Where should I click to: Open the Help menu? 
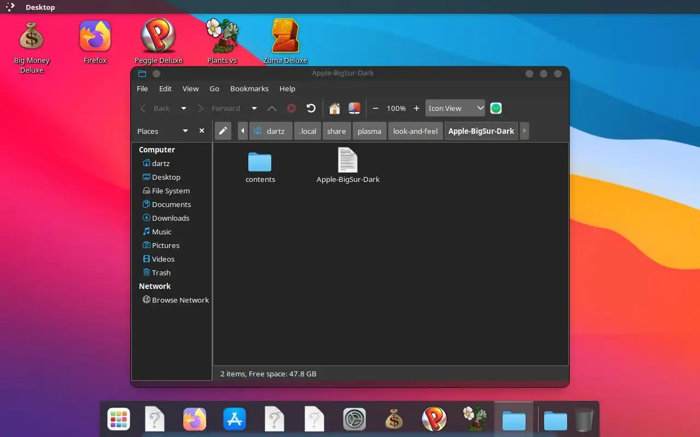287,88
